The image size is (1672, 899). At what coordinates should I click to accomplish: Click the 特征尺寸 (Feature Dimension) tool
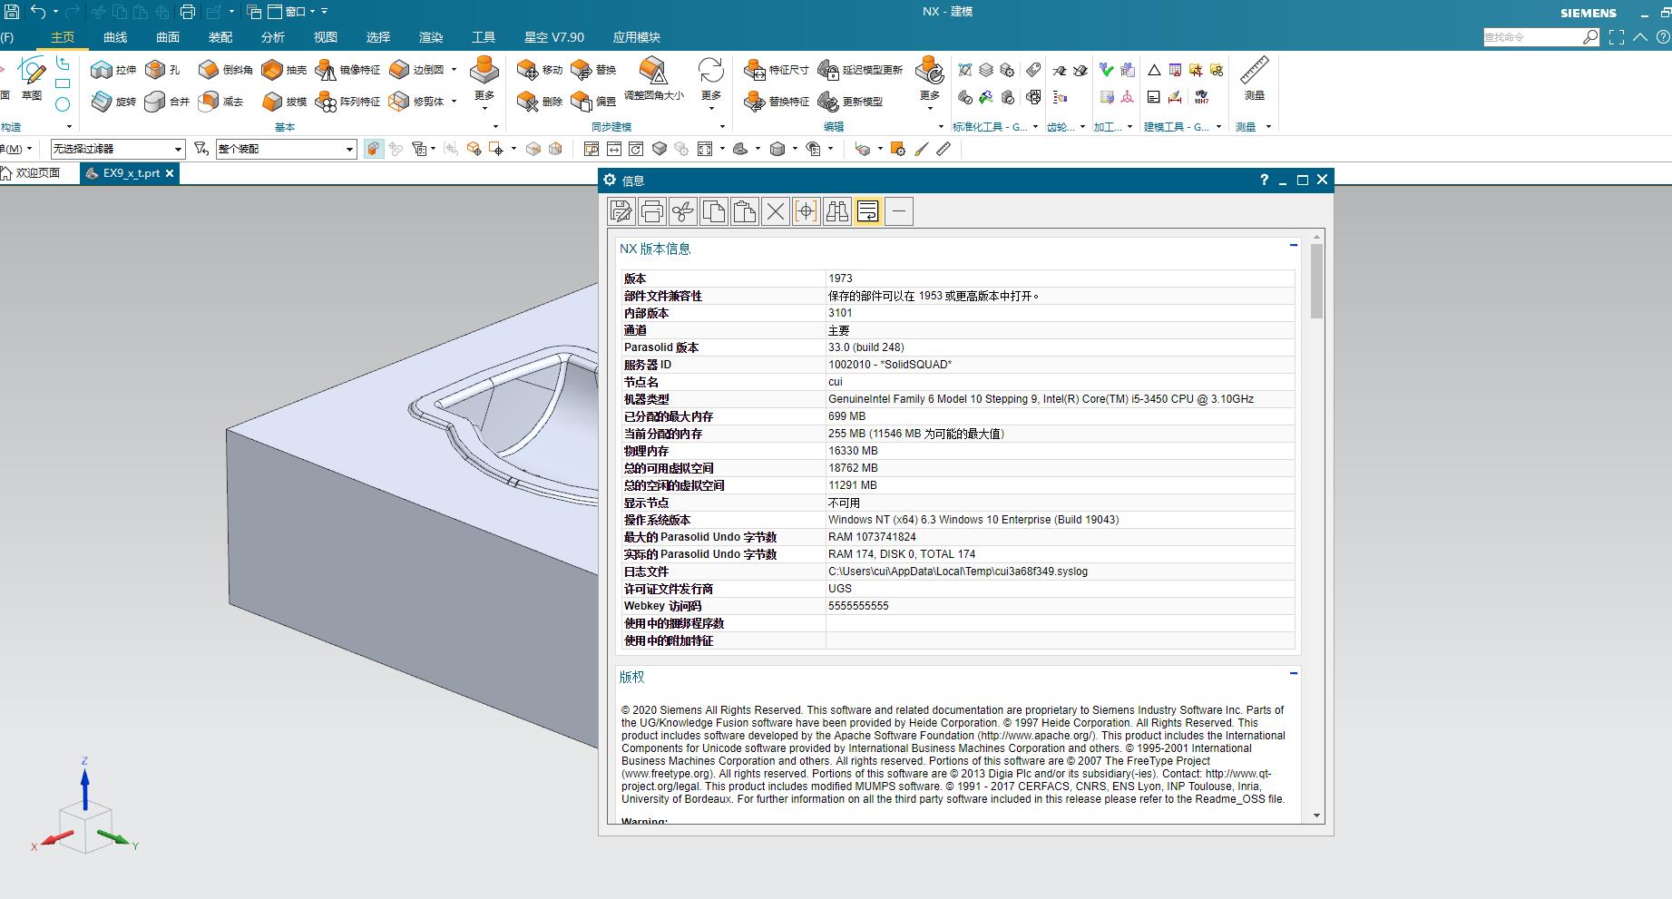coord(777,70)
